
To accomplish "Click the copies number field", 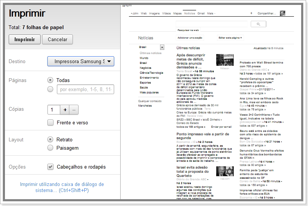I will pos(53,110).
